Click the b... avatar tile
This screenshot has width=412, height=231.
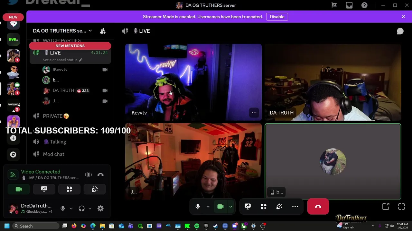[x=333, y=162]
